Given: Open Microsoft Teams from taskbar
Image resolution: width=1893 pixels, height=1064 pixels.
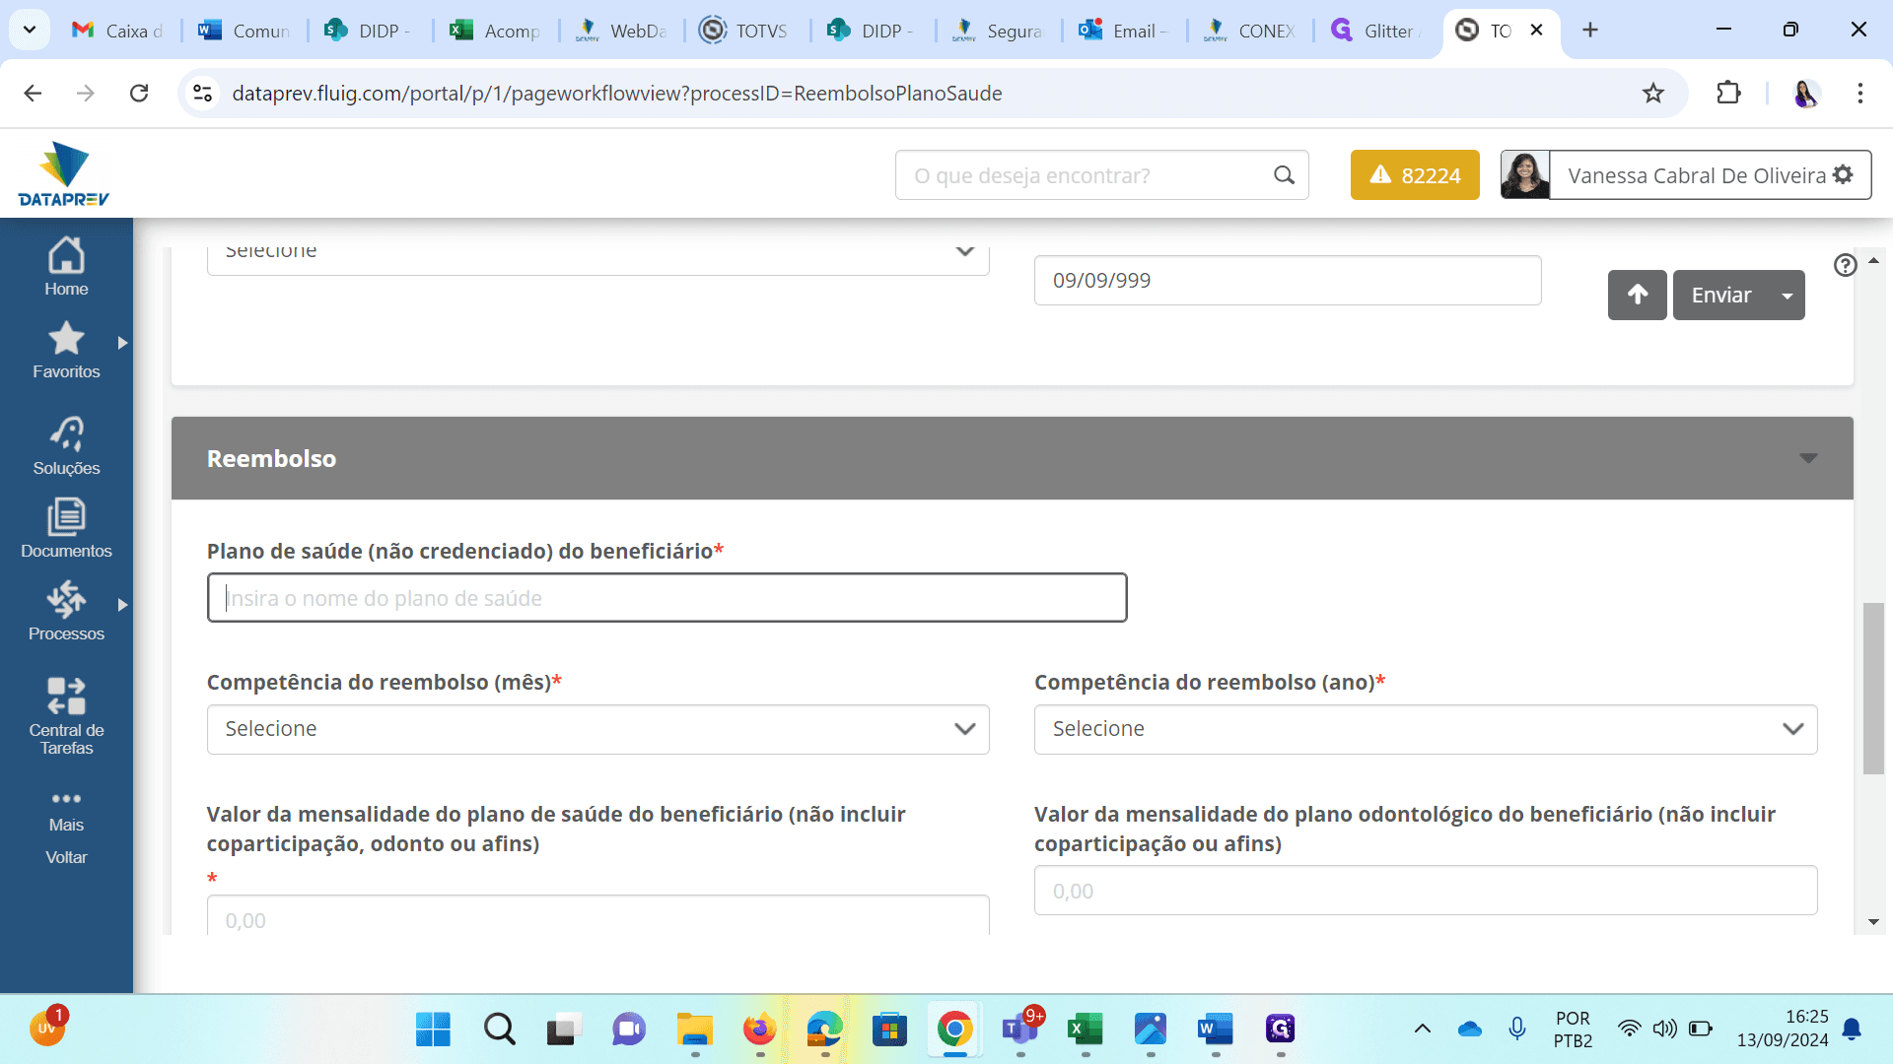Looking at the screenshot, I should pyautogui.click(x=1020, y=1030).
